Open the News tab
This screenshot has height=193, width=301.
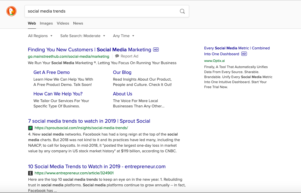[x=78, y=23]
